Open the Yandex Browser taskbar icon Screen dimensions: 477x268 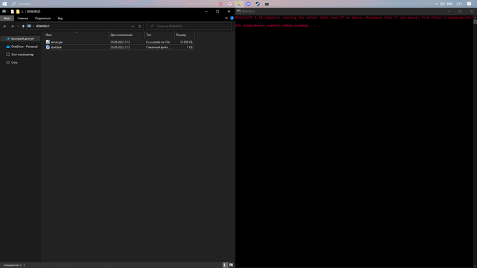pyautogui.click(x=230, y=4)
